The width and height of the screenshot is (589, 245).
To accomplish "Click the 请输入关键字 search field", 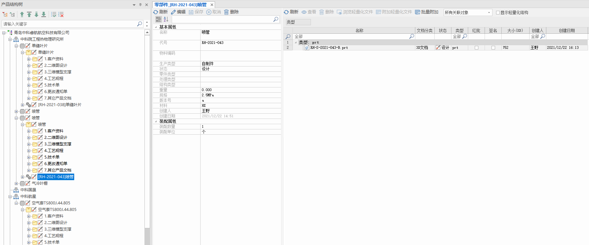I will [69, 24].
